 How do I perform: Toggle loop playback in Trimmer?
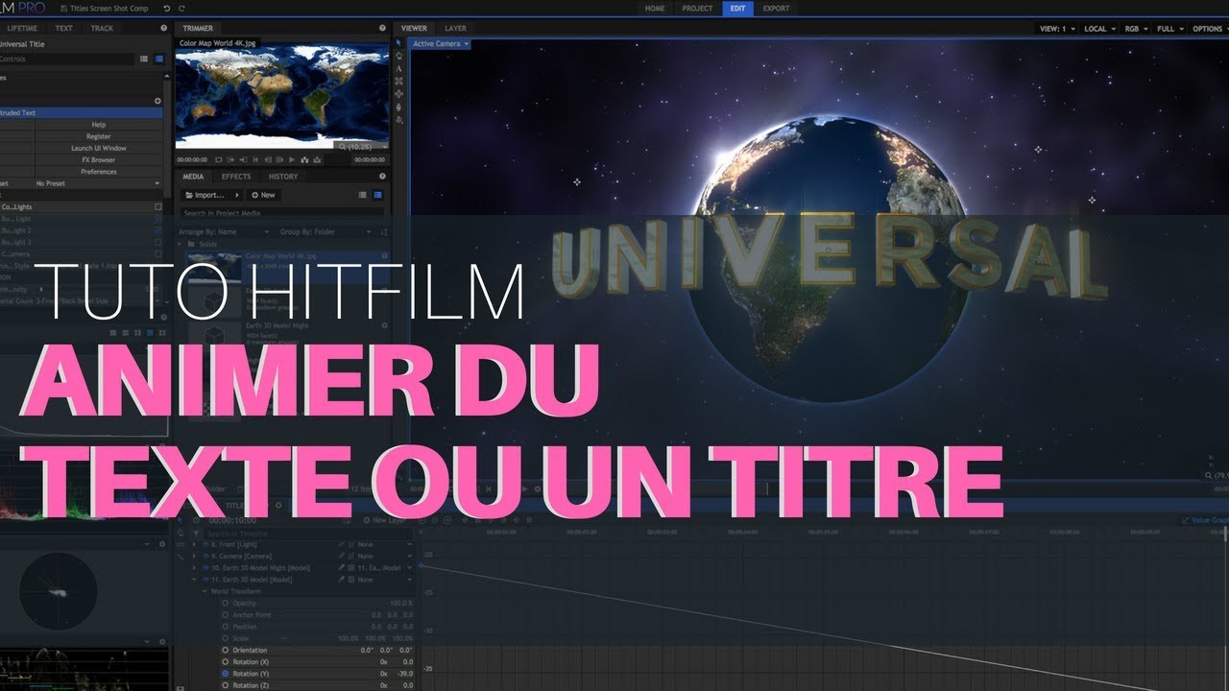point(219,159)
